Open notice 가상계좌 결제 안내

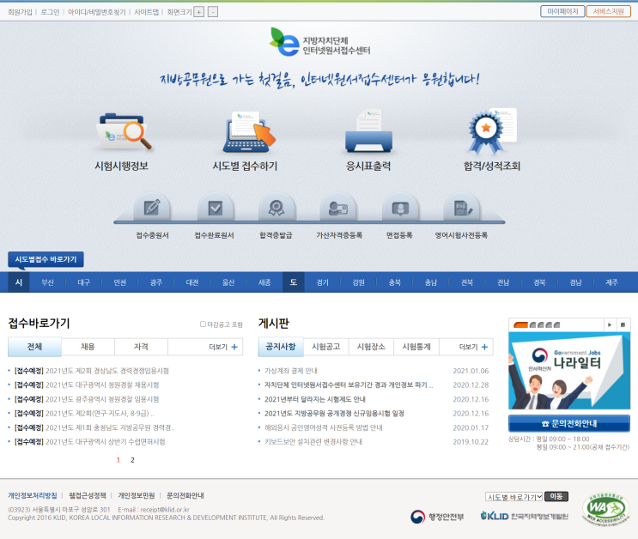291,371
